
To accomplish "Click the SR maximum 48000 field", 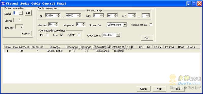I will click(72, 15).
